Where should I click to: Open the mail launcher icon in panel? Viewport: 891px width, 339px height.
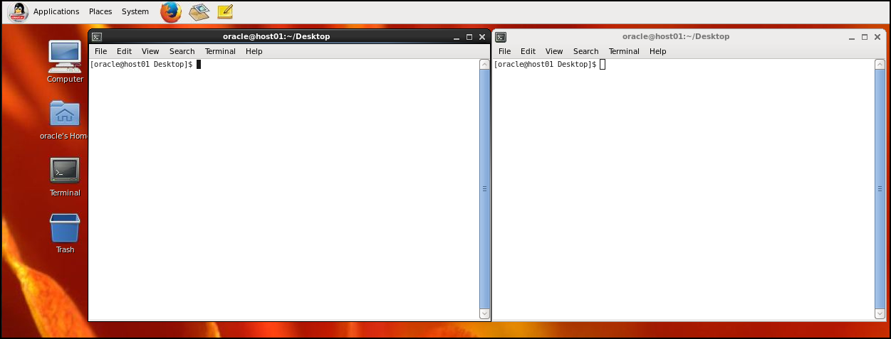point(199,11)
